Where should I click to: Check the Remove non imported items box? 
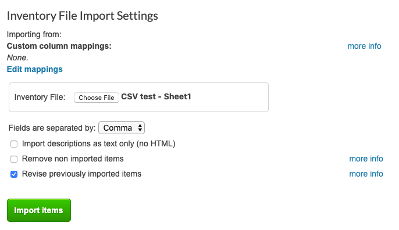click(14, 159)
